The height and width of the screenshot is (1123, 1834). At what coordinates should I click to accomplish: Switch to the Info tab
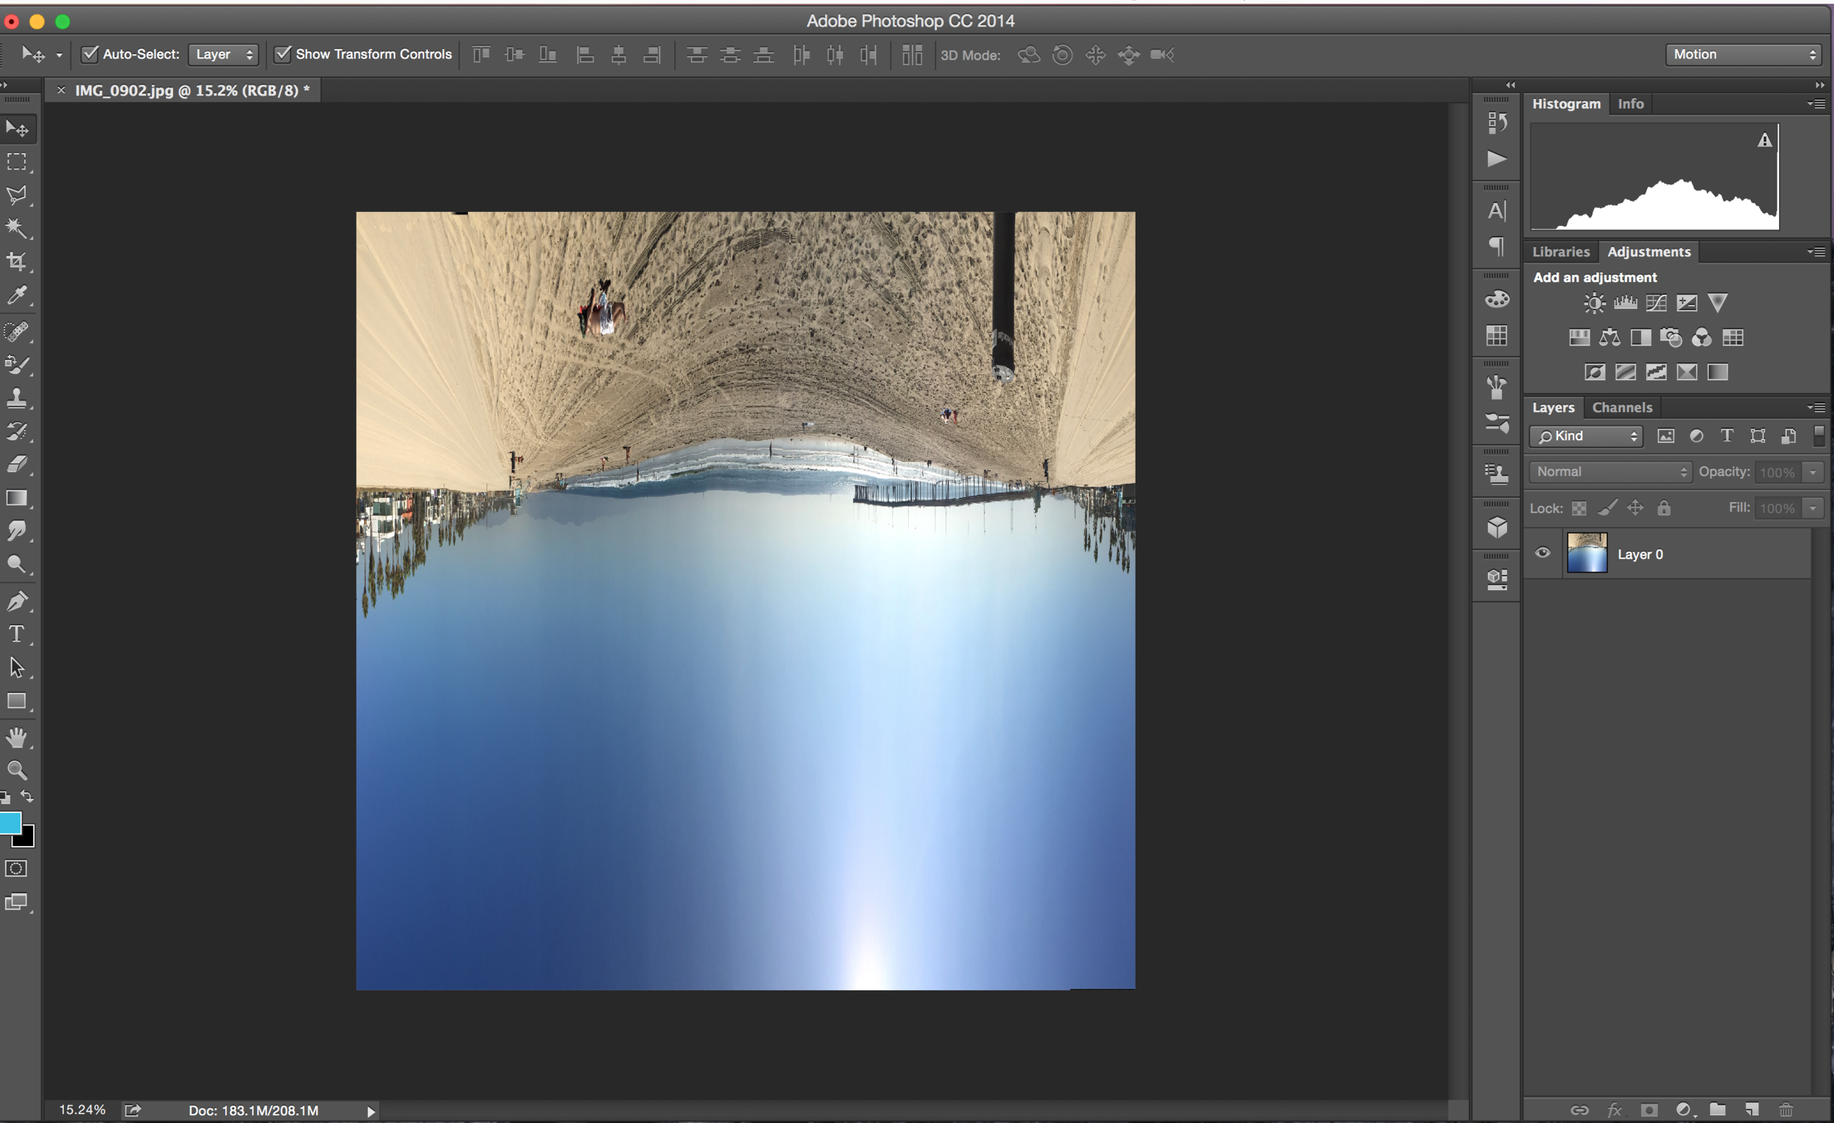pyautogui.click(x=1630, y=104)
